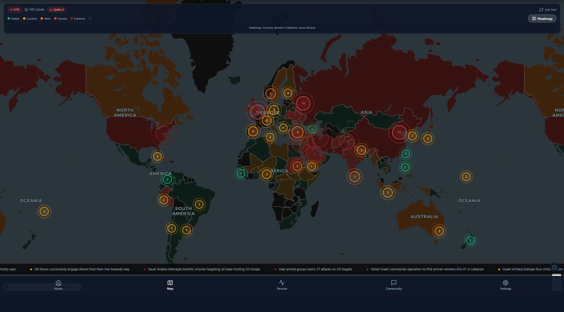
Task: Select the green 2-issue marker over Colombia
Action: (x=167, y=179)
